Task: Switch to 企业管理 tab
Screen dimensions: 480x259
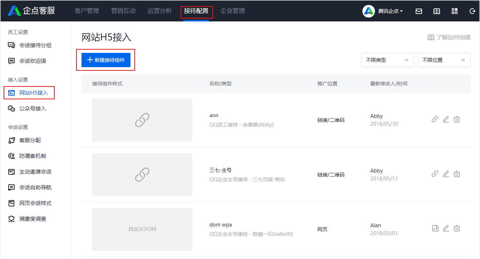Action: [x=233, y=11]
